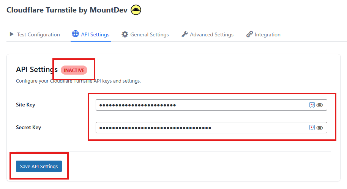Click the wrench icon beside Advanced Settings
The height and width of the screenshot is (189, 347).
pyautogui.click(x=185, y=34)
